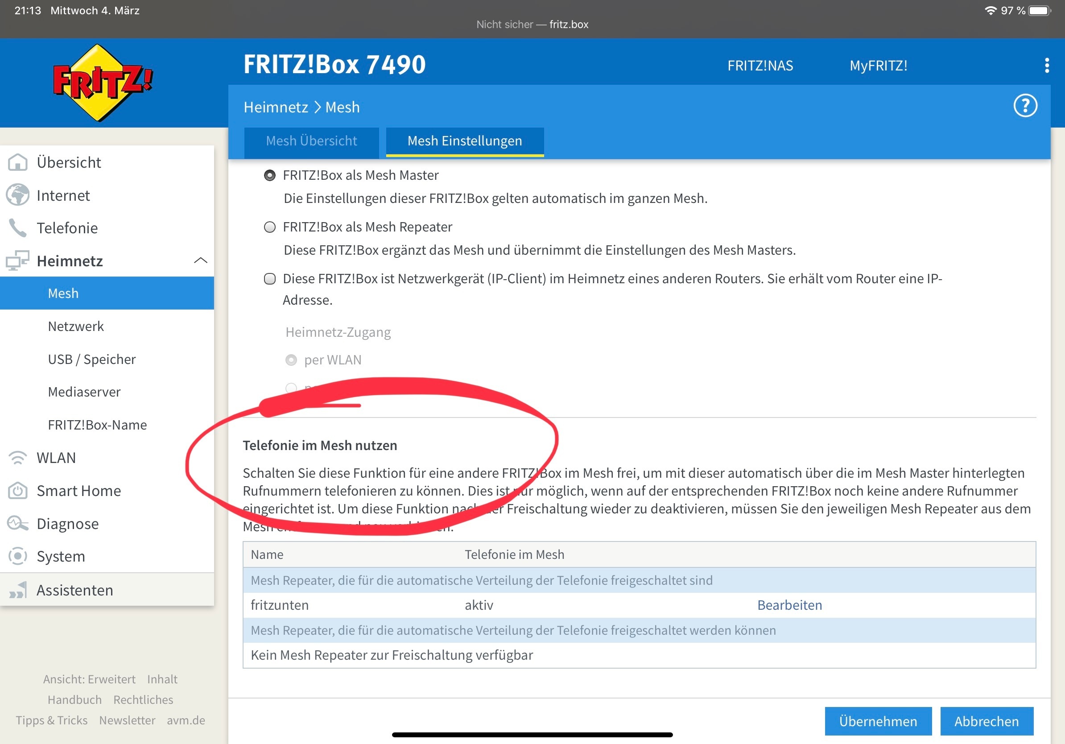Select the per WLAN radio button
Screen dimensions: 1065x744
pyautogui.click(x=291, y=360)
